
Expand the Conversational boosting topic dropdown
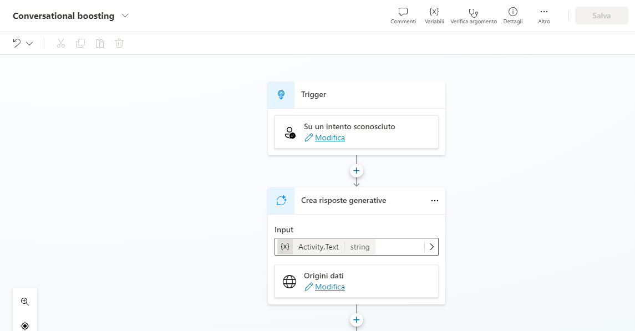(125, 16)
